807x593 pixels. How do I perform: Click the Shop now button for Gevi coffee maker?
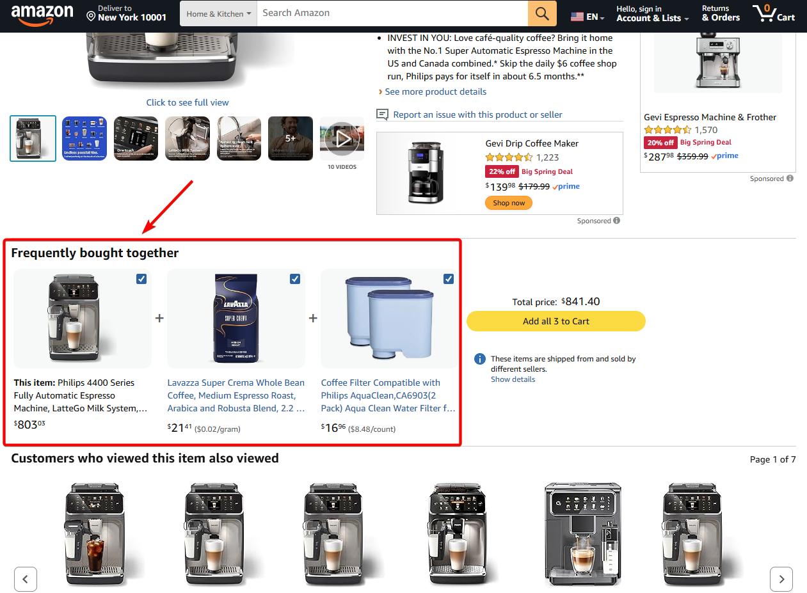(509, 203)
